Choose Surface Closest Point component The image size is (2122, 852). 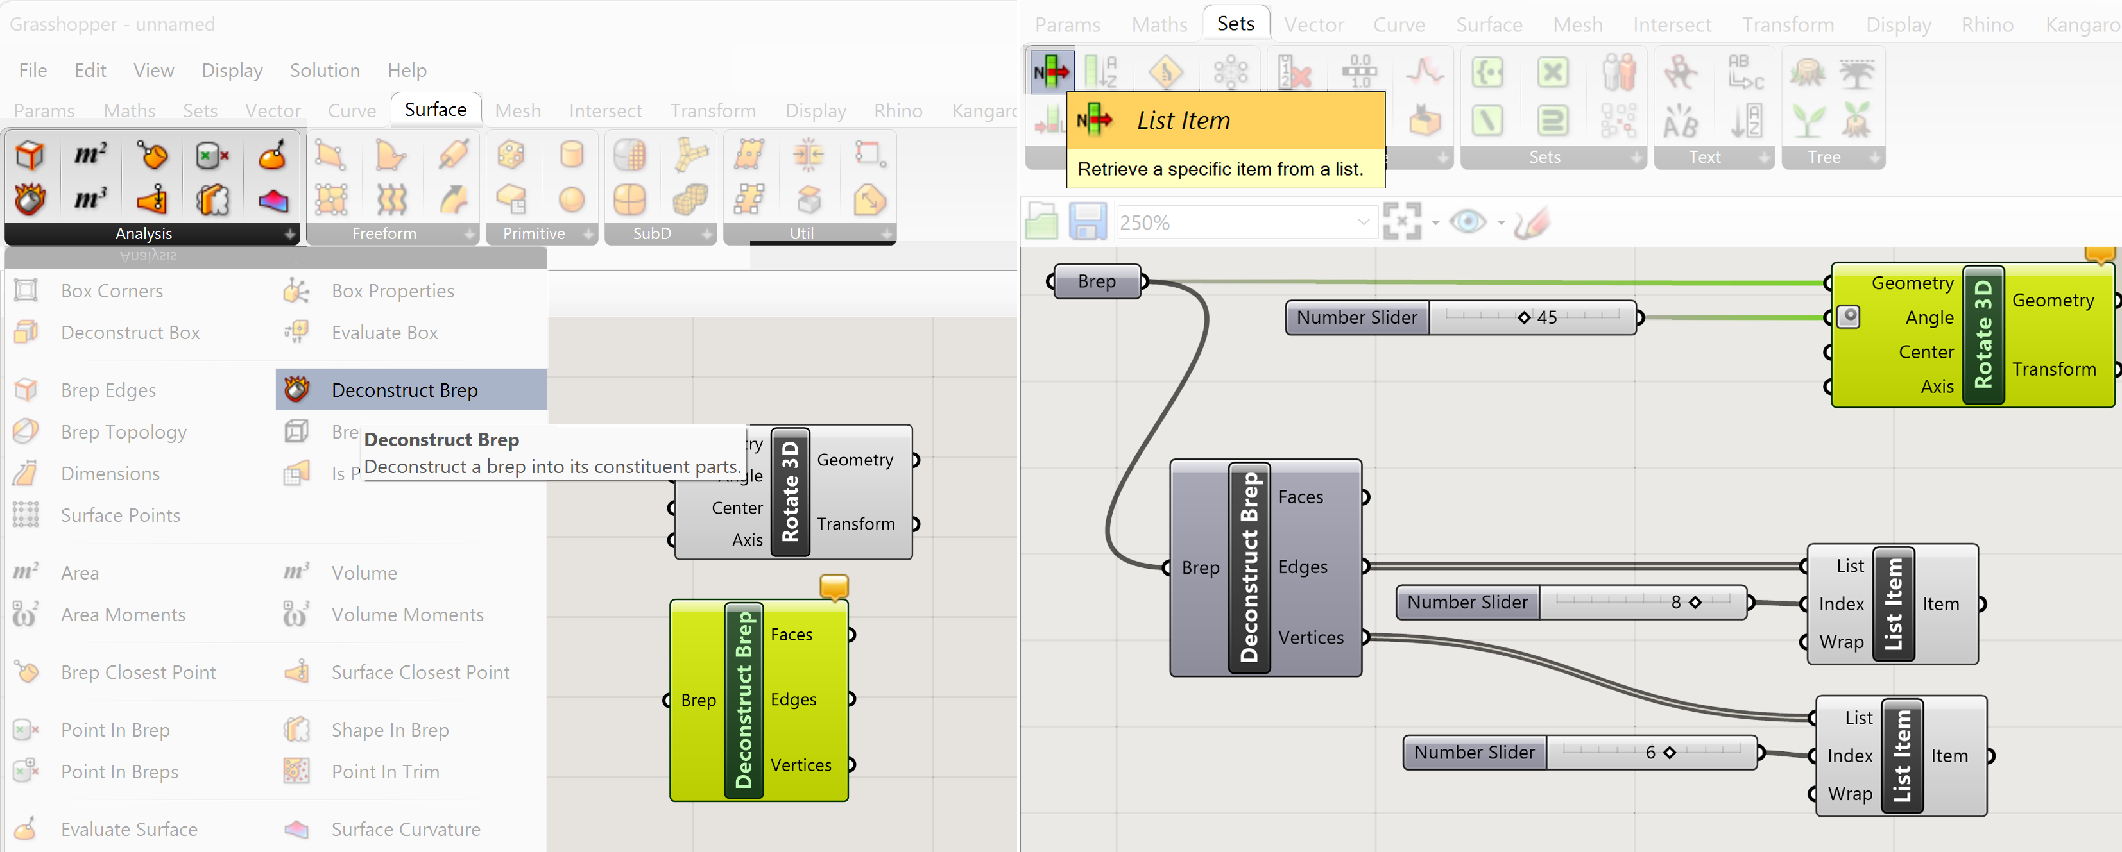tap(420, 672)
